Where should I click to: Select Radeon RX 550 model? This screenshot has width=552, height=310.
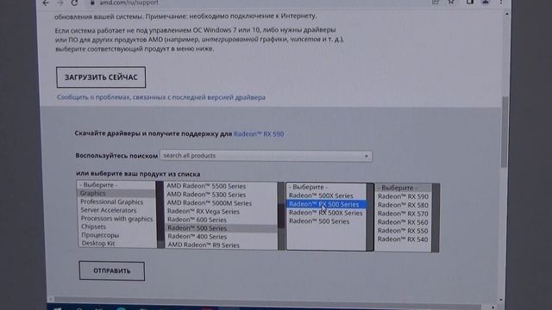(404, 231)
